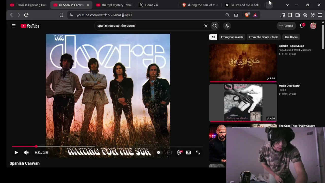Click the 'Spanish Caravan' video title text
Viewport: 325px width, 183px height.
pos(25,163)
